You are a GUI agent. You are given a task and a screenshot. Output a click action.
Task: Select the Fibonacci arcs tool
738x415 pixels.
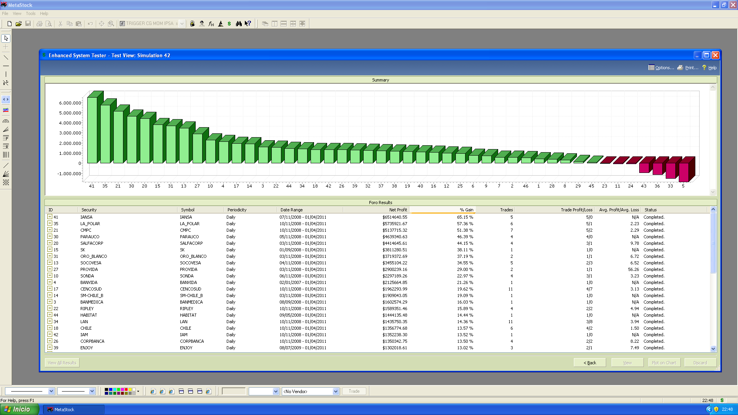[6, 121]
